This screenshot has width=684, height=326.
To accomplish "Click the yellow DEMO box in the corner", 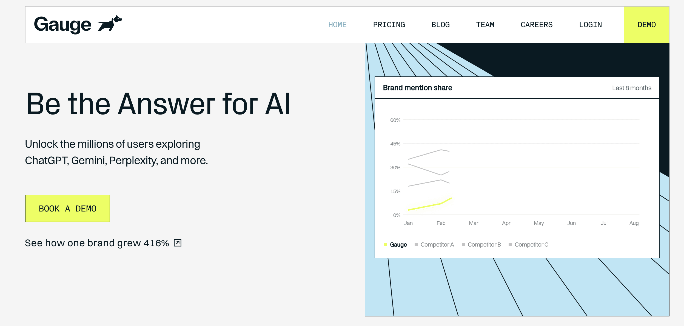I will point(646,24).
